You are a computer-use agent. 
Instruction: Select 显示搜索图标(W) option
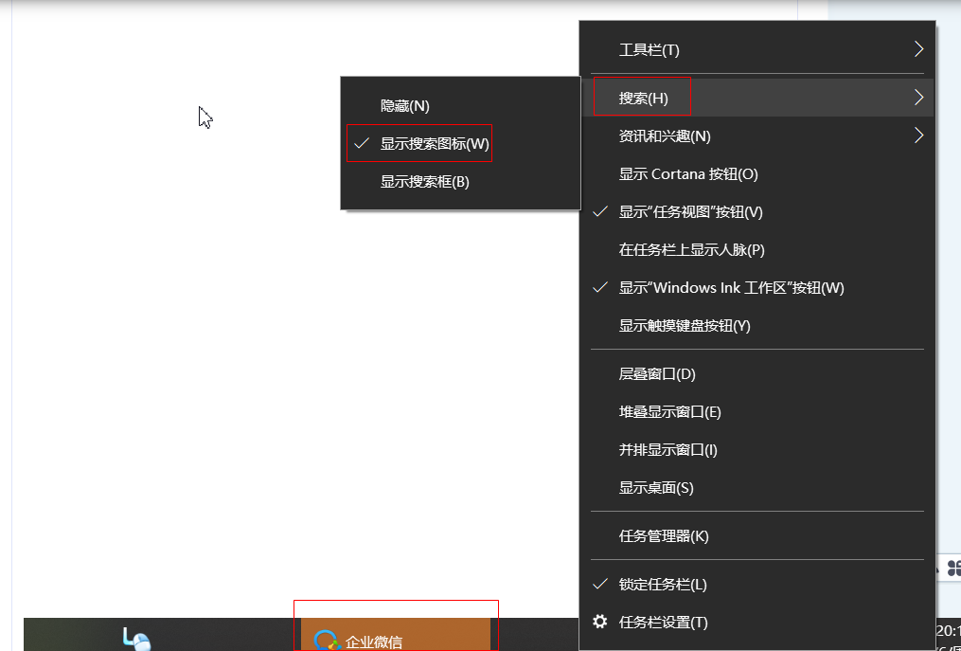pos(435,144)
